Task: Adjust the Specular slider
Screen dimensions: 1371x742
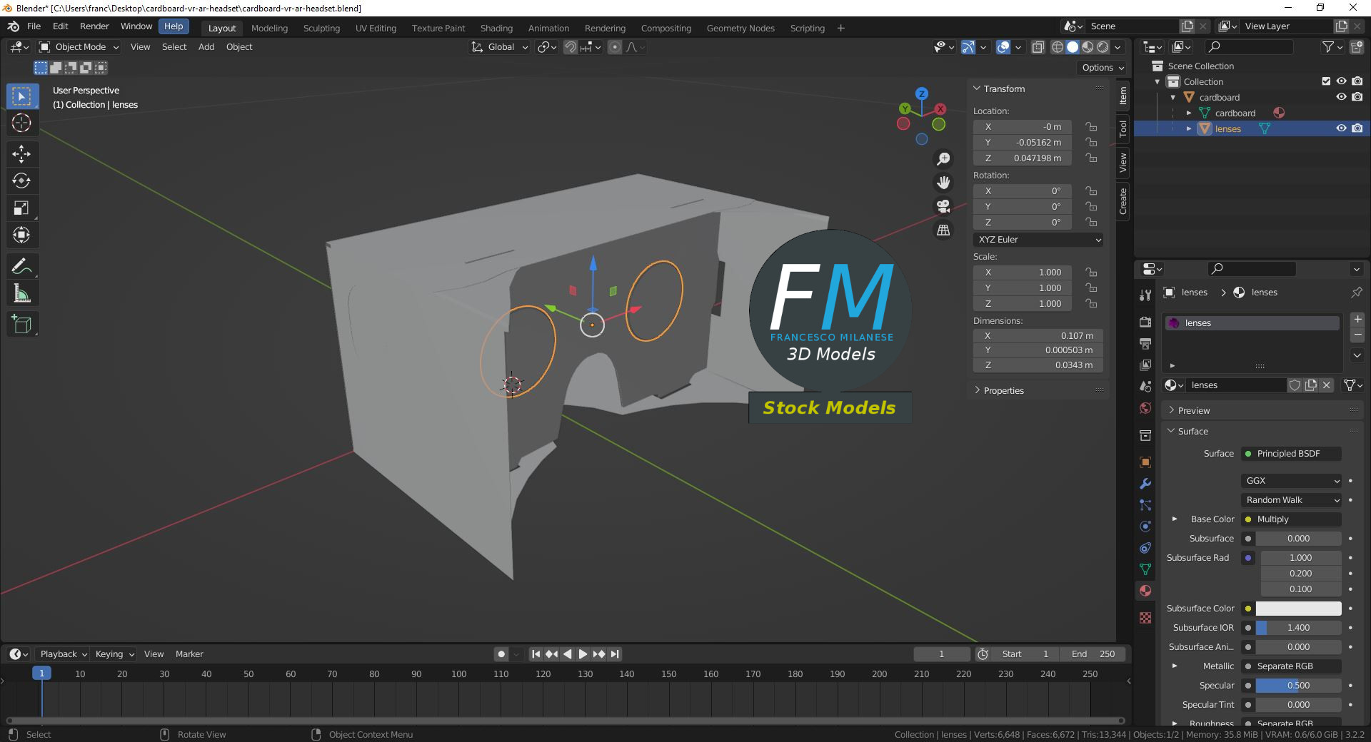Action: pyautogui.click(x=1298, y=686)
